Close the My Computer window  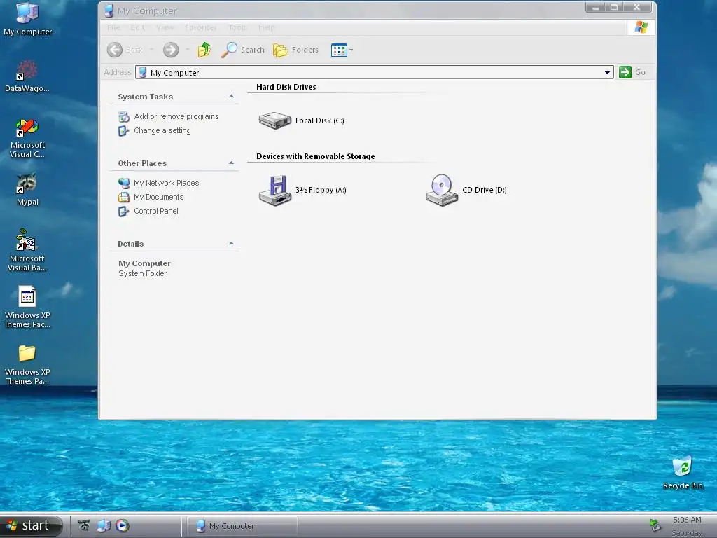637,7
